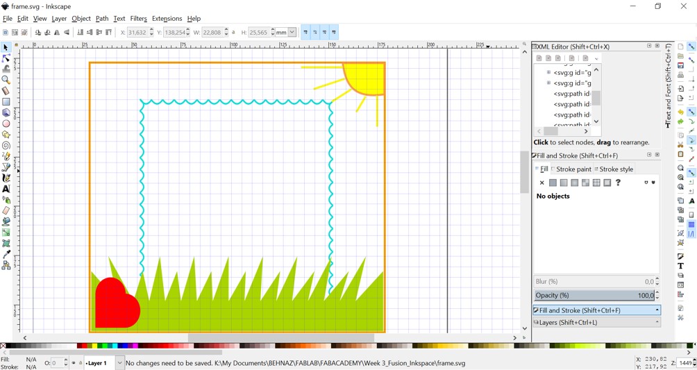The height and width of the screenshot is (370, 697).
Task: Open the File menu
Action: (8, 19)
